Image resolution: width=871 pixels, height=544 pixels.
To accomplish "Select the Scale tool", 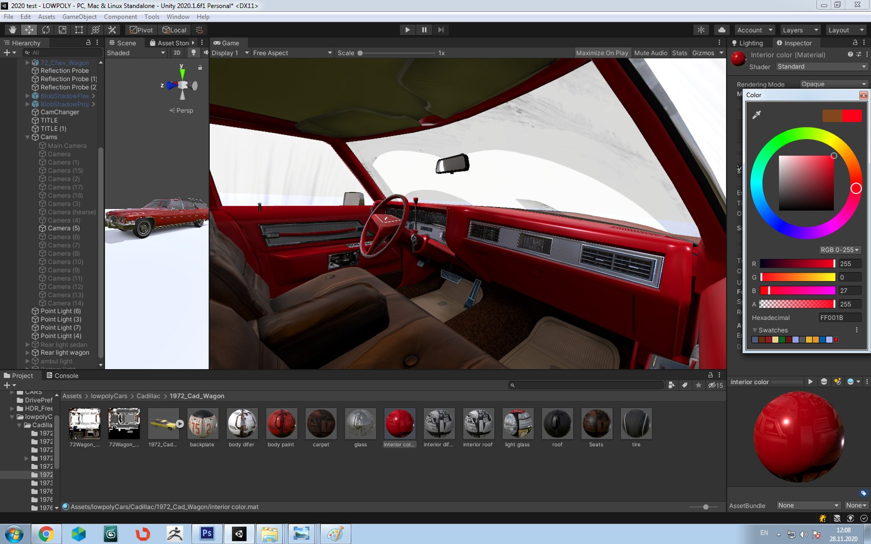I will click(63, 30).
